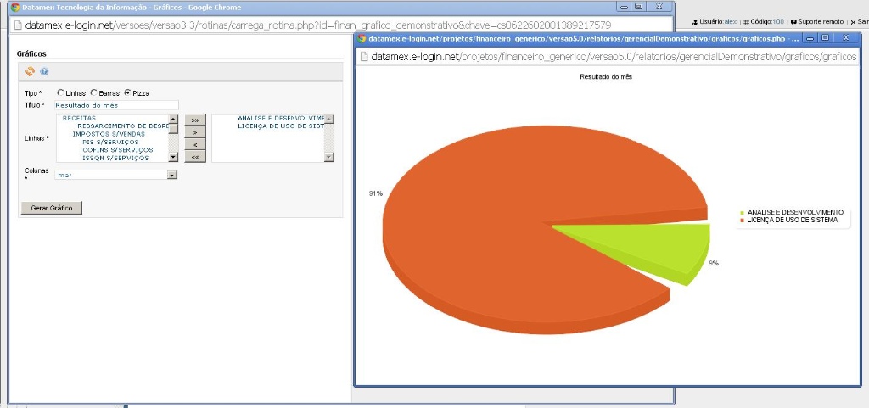Maximize the chart popup window
Screen dimensions: 869x408
click(825, 38)
